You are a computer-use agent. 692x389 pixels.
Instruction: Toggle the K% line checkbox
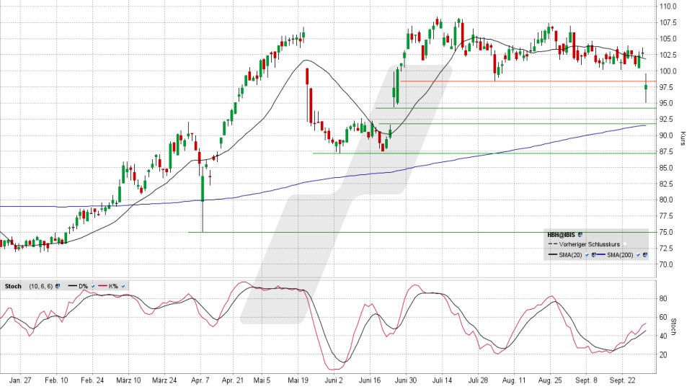click(x=123, y=286)
